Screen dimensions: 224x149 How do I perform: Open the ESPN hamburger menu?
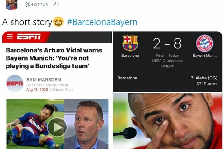coord(10,37)
